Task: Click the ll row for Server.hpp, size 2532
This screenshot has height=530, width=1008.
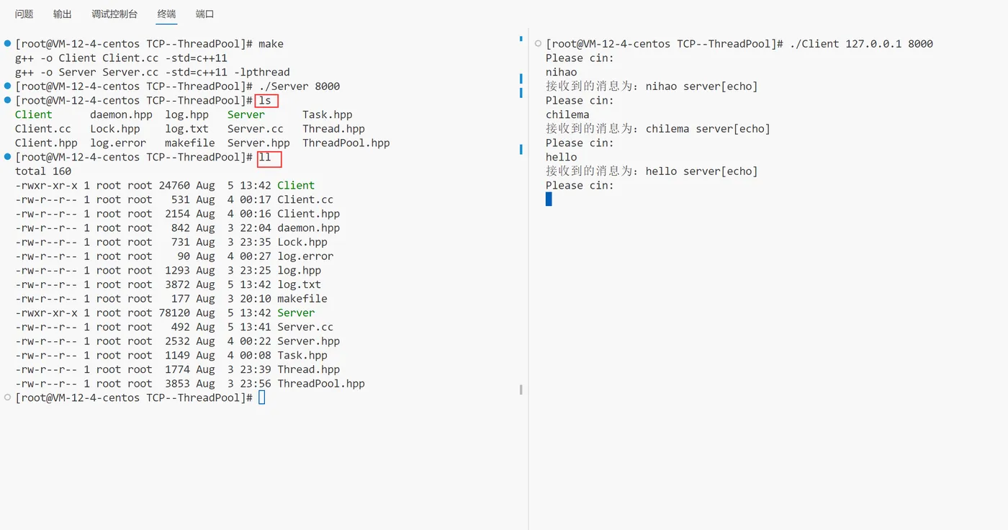Action: pos(177,341)
